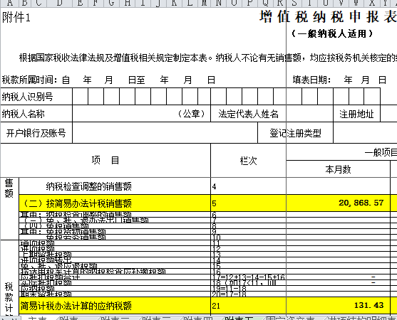Select column Q header

click(x=265, y=4)
